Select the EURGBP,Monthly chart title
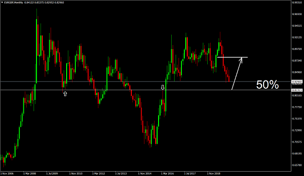Image resolution: width=304 pixels, height=176 pixels. point(14,2)
